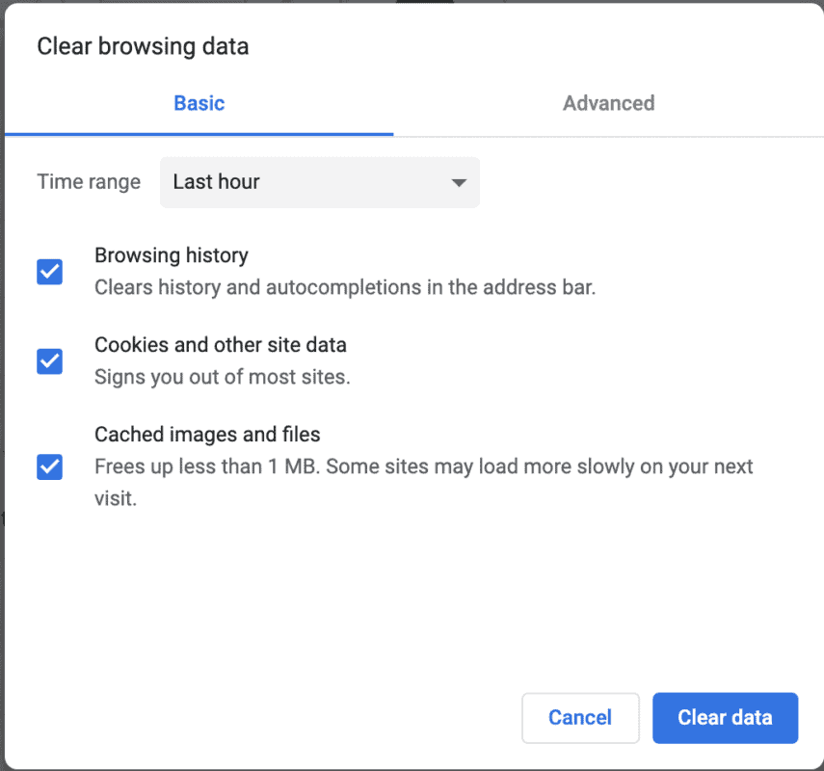Screen dimensions: 824x771
Task: Switch to the Advanced tab
Action: click(x=608, y=103)
